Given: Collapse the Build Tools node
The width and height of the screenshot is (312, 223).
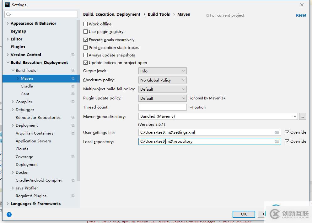Looking at the screenshot, I should (13, 70).
